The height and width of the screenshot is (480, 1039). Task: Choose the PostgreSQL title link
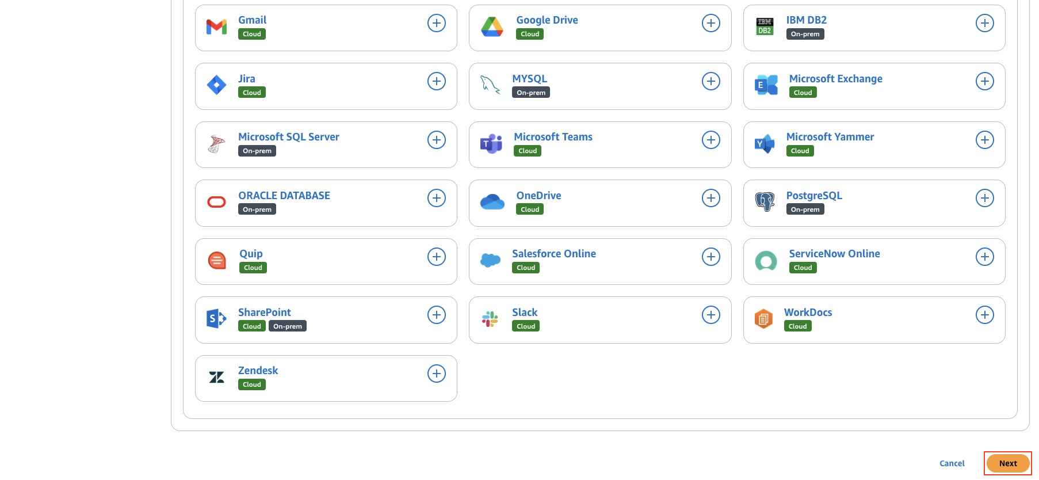pos(814,196)
